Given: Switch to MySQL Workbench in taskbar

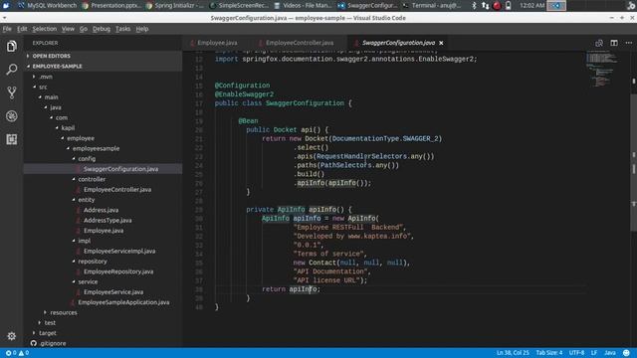Looking at the screenshot, I should [47, 6].
